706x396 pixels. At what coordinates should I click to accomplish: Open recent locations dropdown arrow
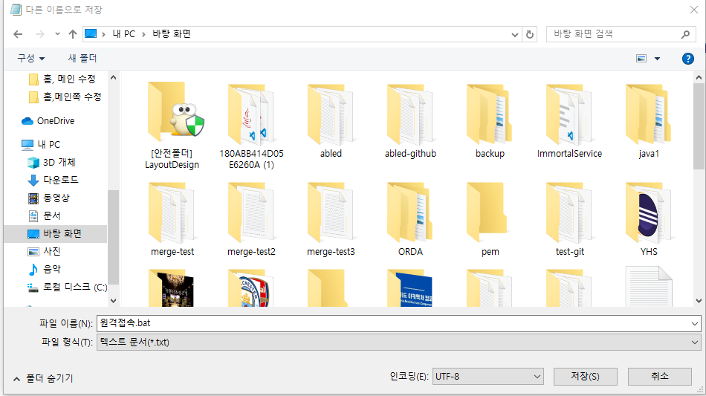click(x=57, y=34)
